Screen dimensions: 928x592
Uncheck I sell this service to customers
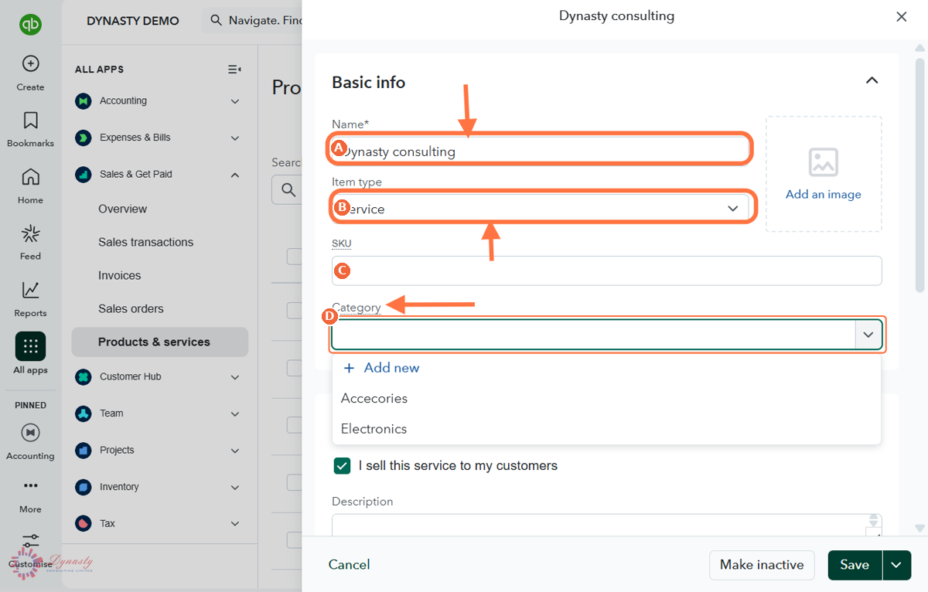pyautogui.click(x=342, y=466)
